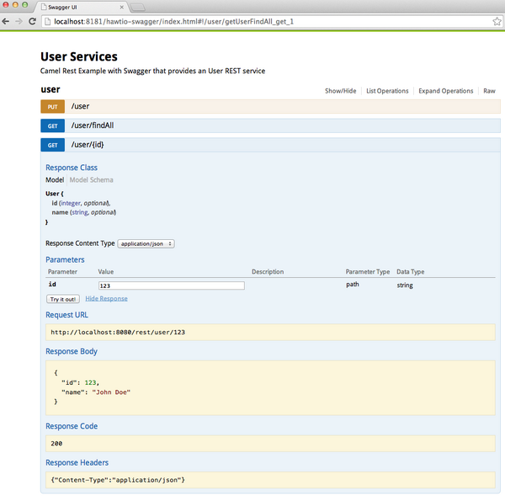Click the Response Body heading
The width and height of the screenshot is (505, 496).
pyautogui.click(x=72, y=351)
